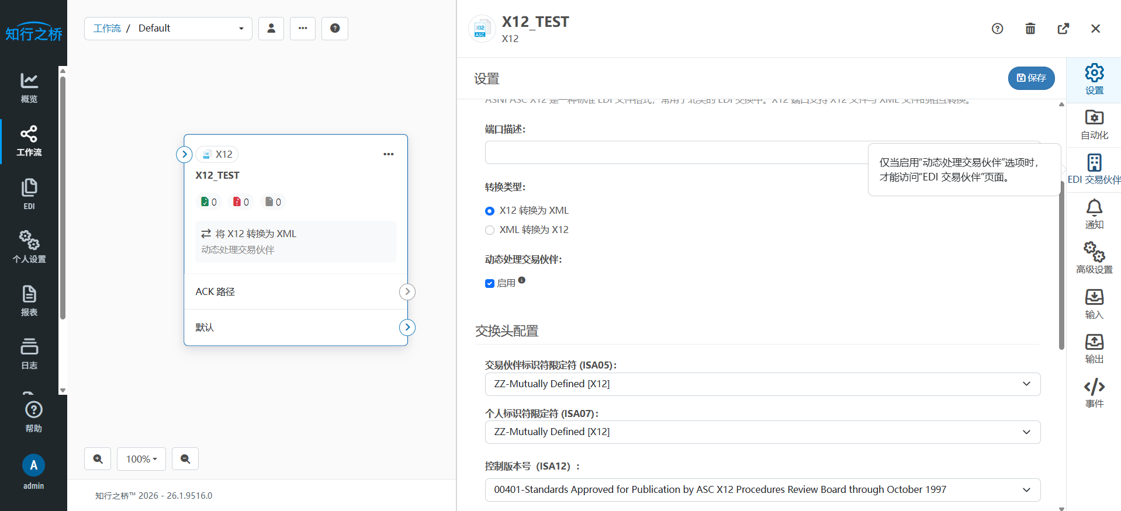Open the workspace user icon button
Screen dimensions: 1121x511
click(x=271, y=29)
